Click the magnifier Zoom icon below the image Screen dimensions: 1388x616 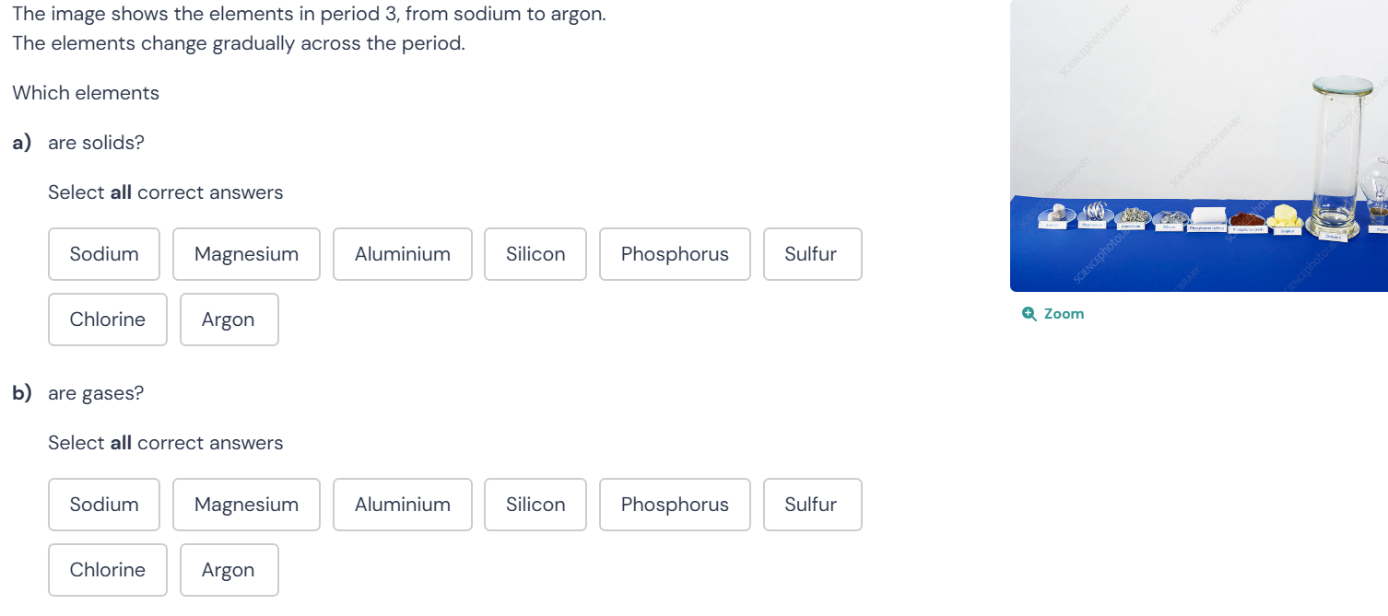[1029, 313]
